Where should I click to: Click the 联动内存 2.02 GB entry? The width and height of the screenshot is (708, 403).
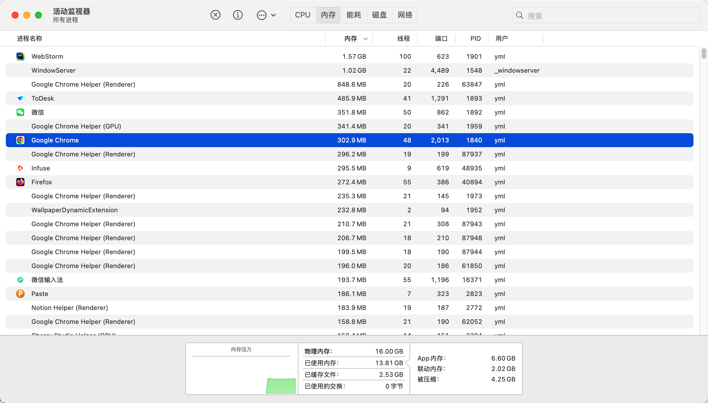466,369
